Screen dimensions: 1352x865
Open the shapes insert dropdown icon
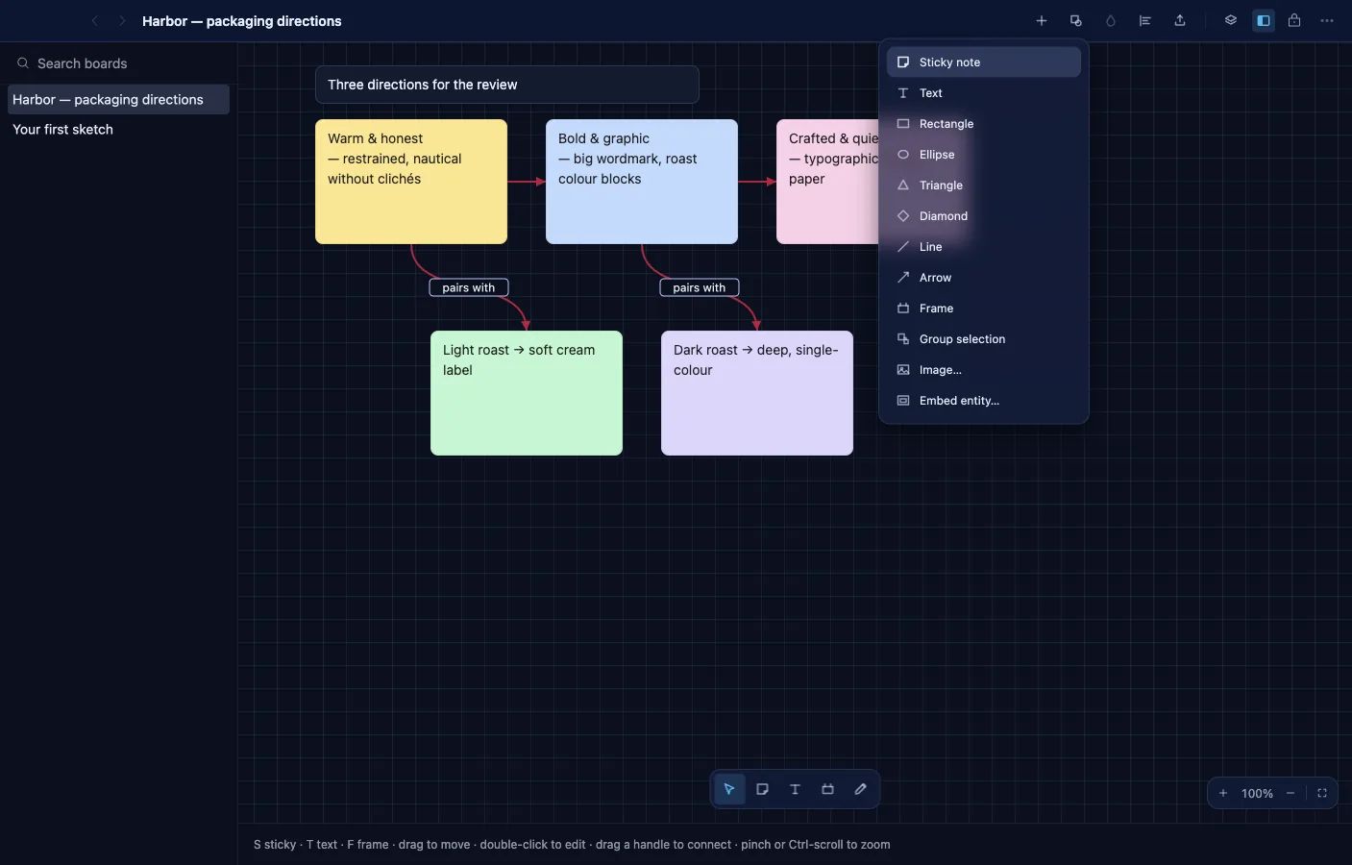pyautogui.click(x=1076, y=20)
